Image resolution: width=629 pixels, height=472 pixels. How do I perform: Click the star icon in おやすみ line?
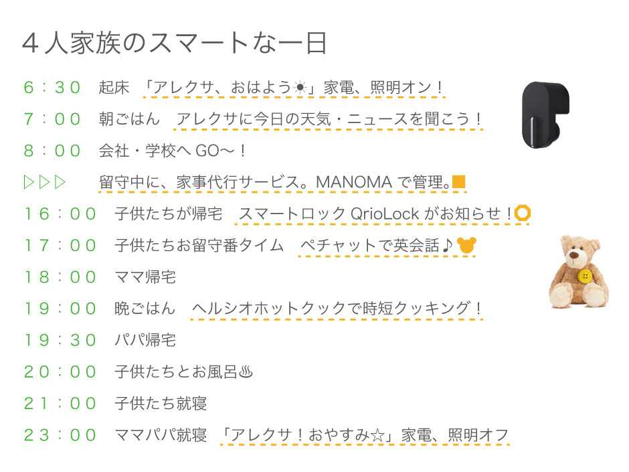377,435
